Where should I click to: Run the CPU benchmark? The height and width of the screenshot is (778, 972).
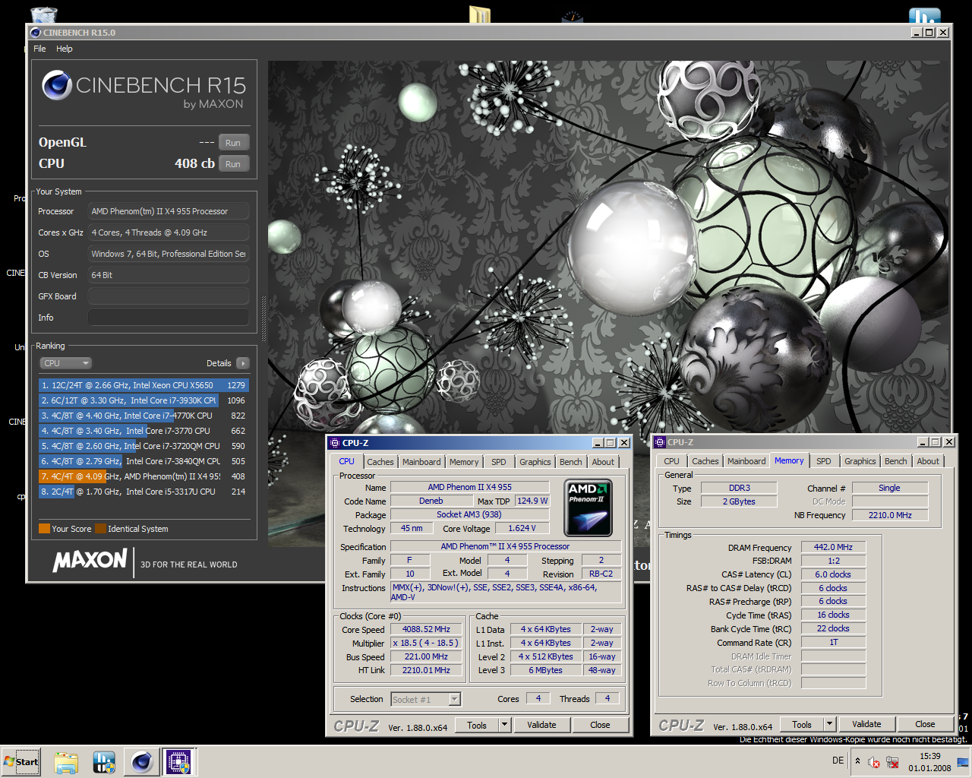[x=233, y=164]
